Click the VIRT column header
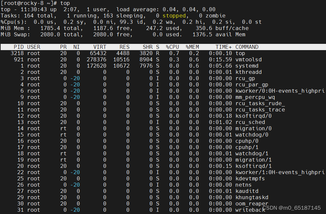This screenshot has width=326, height=214. pyautogui.click(x=100, y=47)
